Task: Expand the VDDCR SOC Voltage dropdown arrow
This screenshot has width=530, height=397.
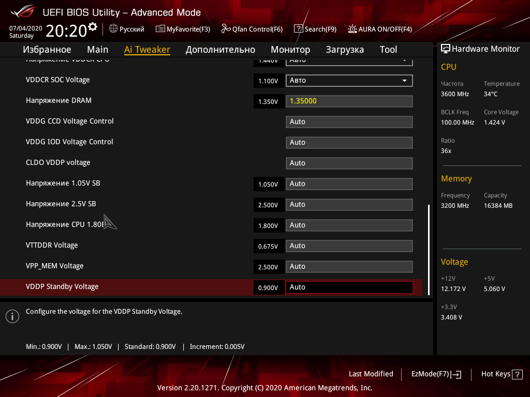Action: coord(404,81)
